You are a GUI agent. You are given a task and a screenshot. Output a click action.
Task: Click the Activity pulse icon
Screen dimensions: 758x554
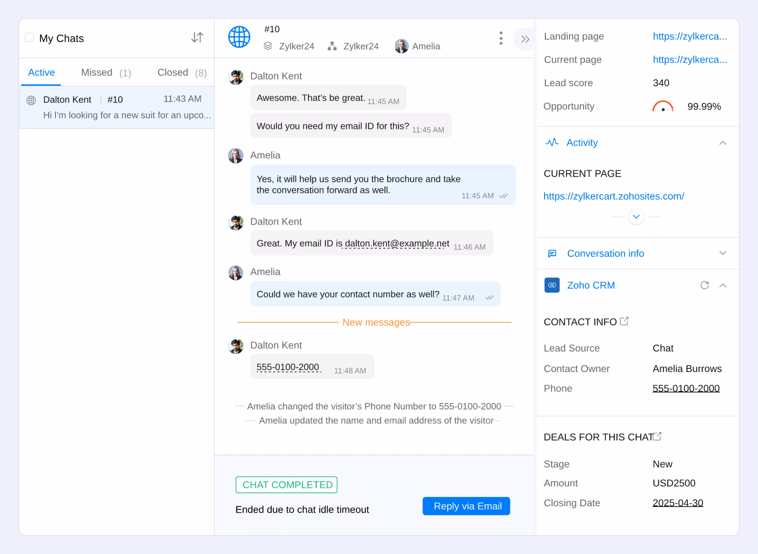[552, 142]
